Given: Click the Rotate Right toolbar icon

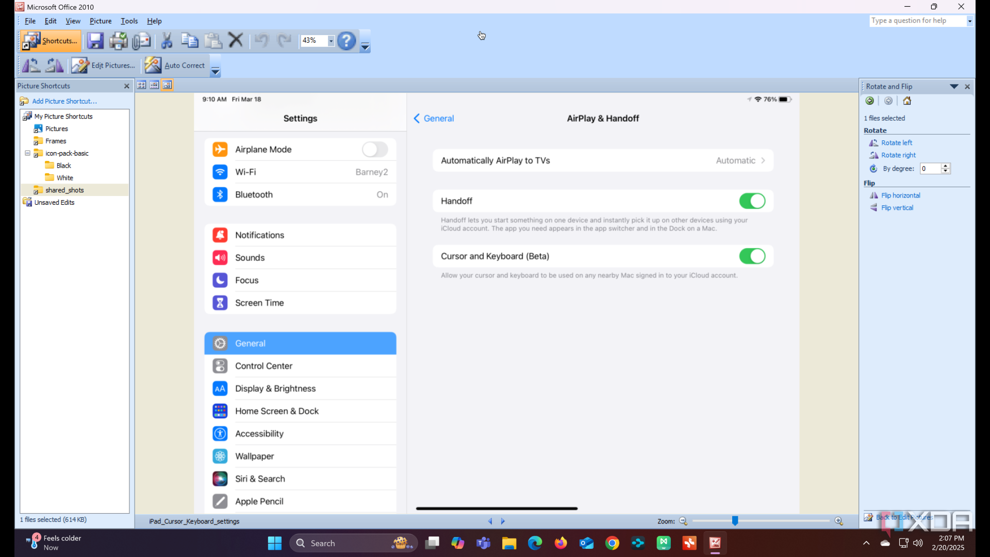Looking at the screenshot, I should [x=54, y=65].
